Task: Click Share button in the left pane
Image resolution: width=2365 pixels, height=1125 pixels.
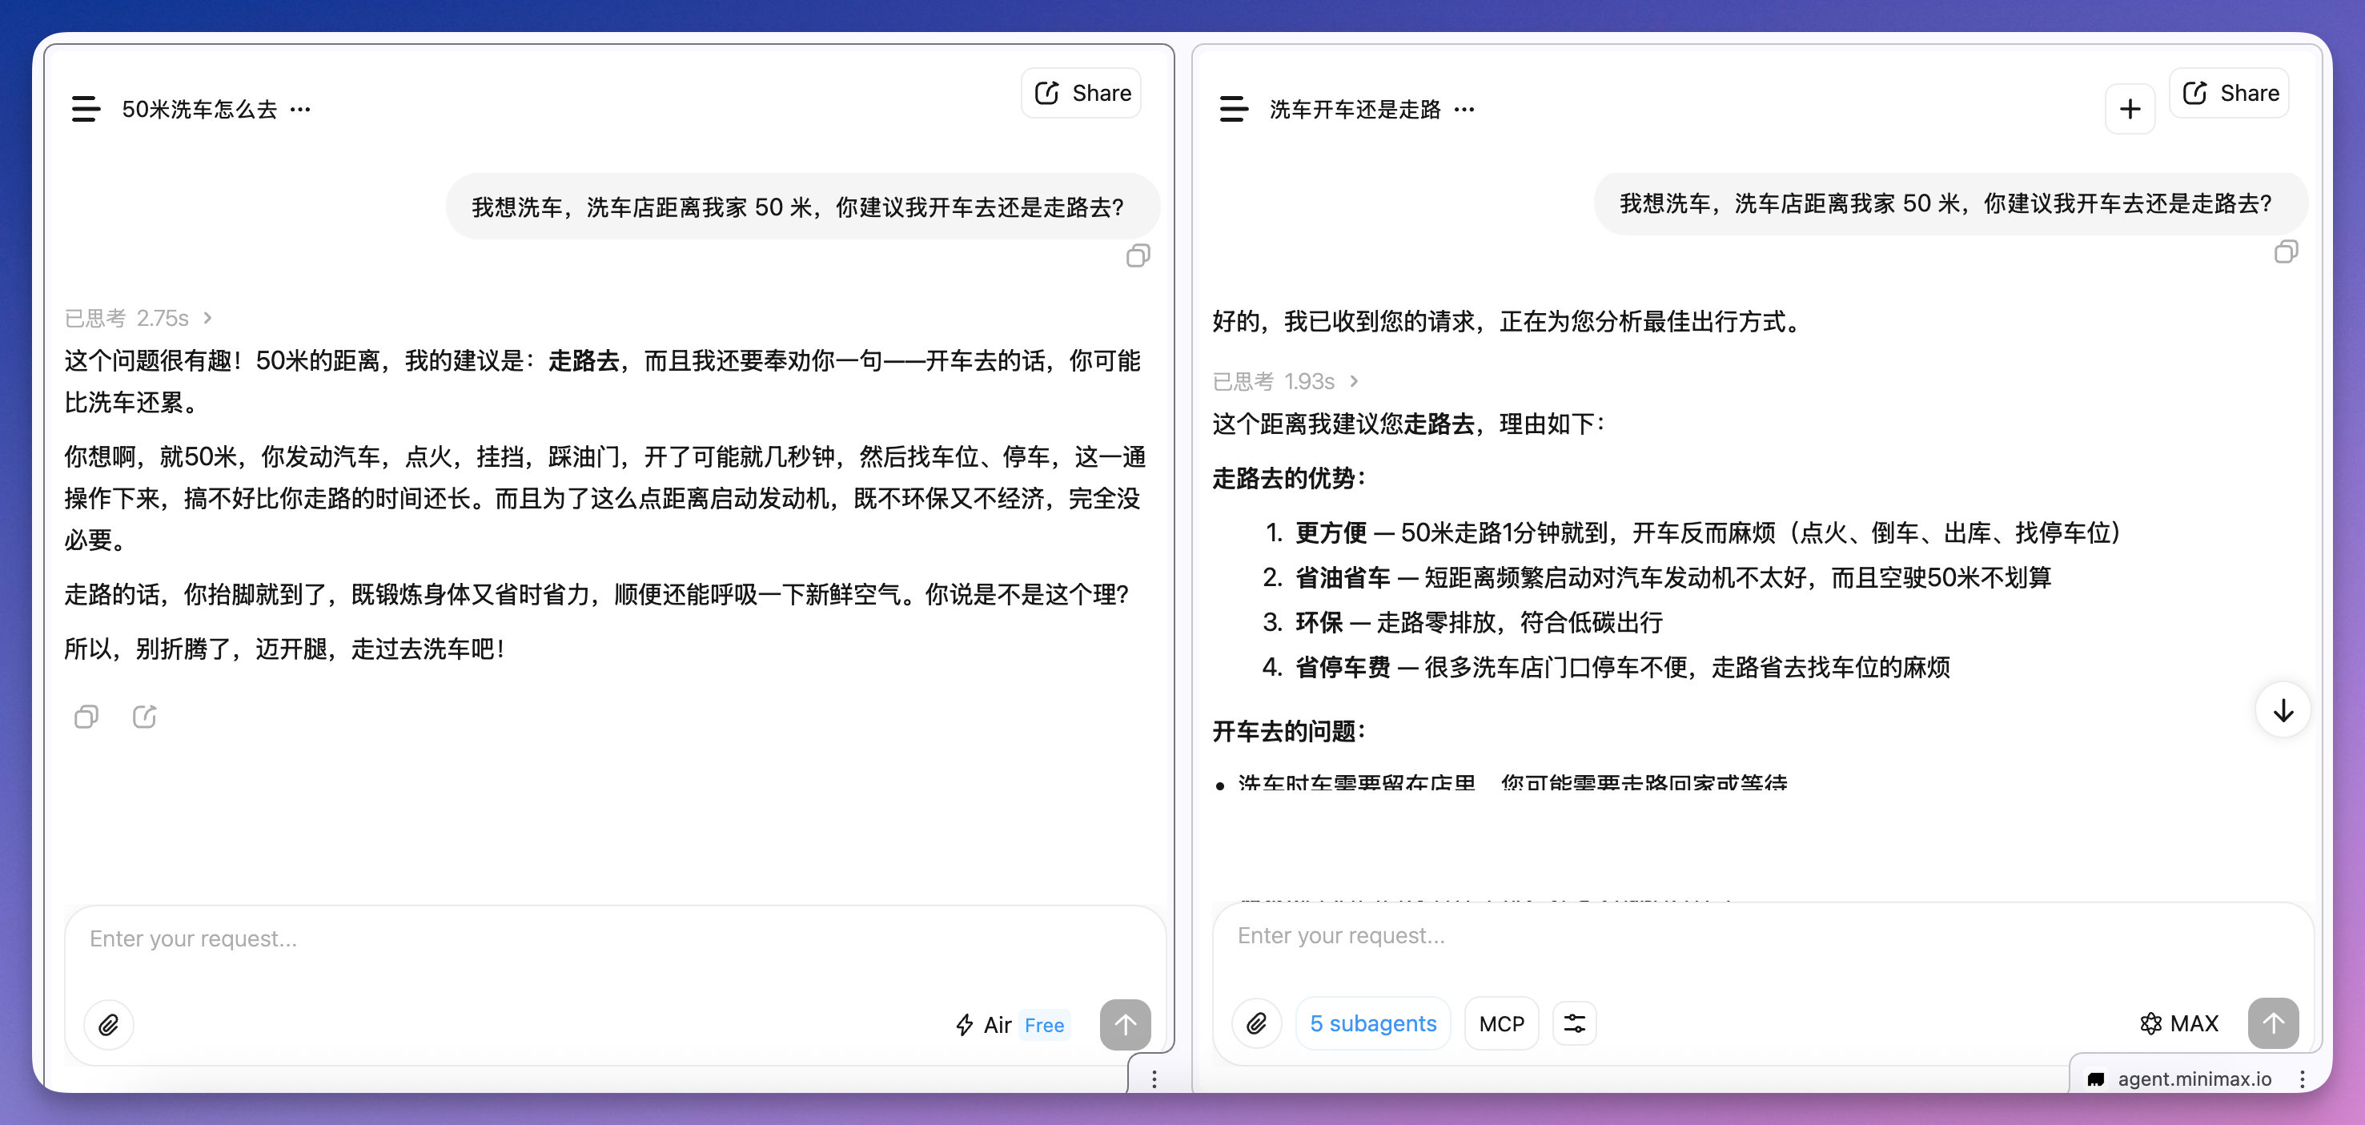Action: 1082,93
